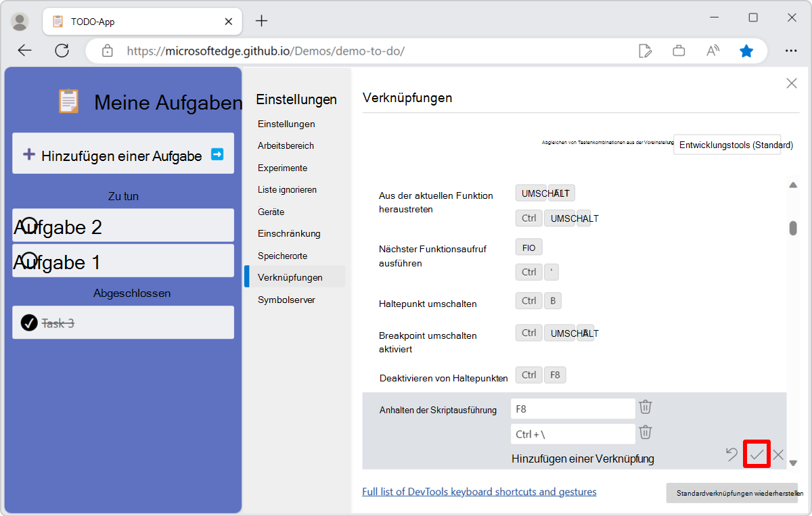Viewport: 812px width, 516px height.
Task: Click the favorites star in the address bar
Action: (746, 50)
